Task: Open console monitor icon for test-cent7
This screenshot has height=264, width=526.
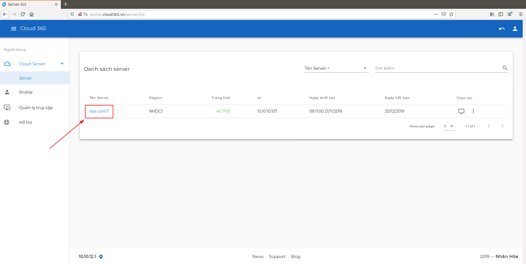Action: point(461,111)
